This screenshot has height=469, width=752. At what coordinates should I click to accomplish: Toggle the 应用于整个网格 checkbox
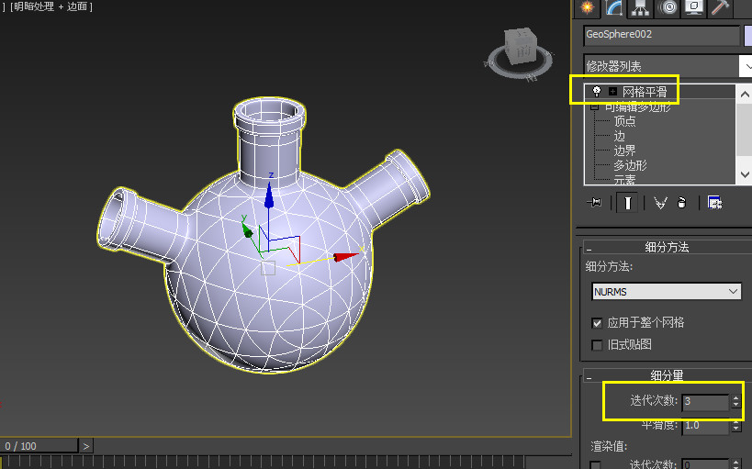(x=597, y=323)
